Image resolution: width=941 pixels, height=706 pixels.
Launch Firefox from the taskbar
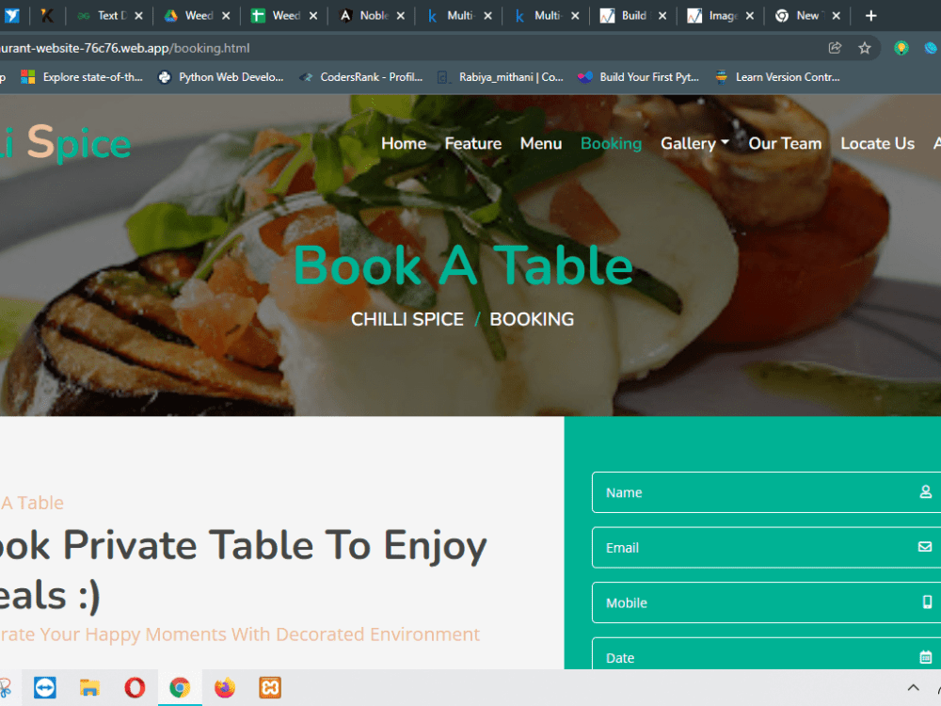coord(225,687)
